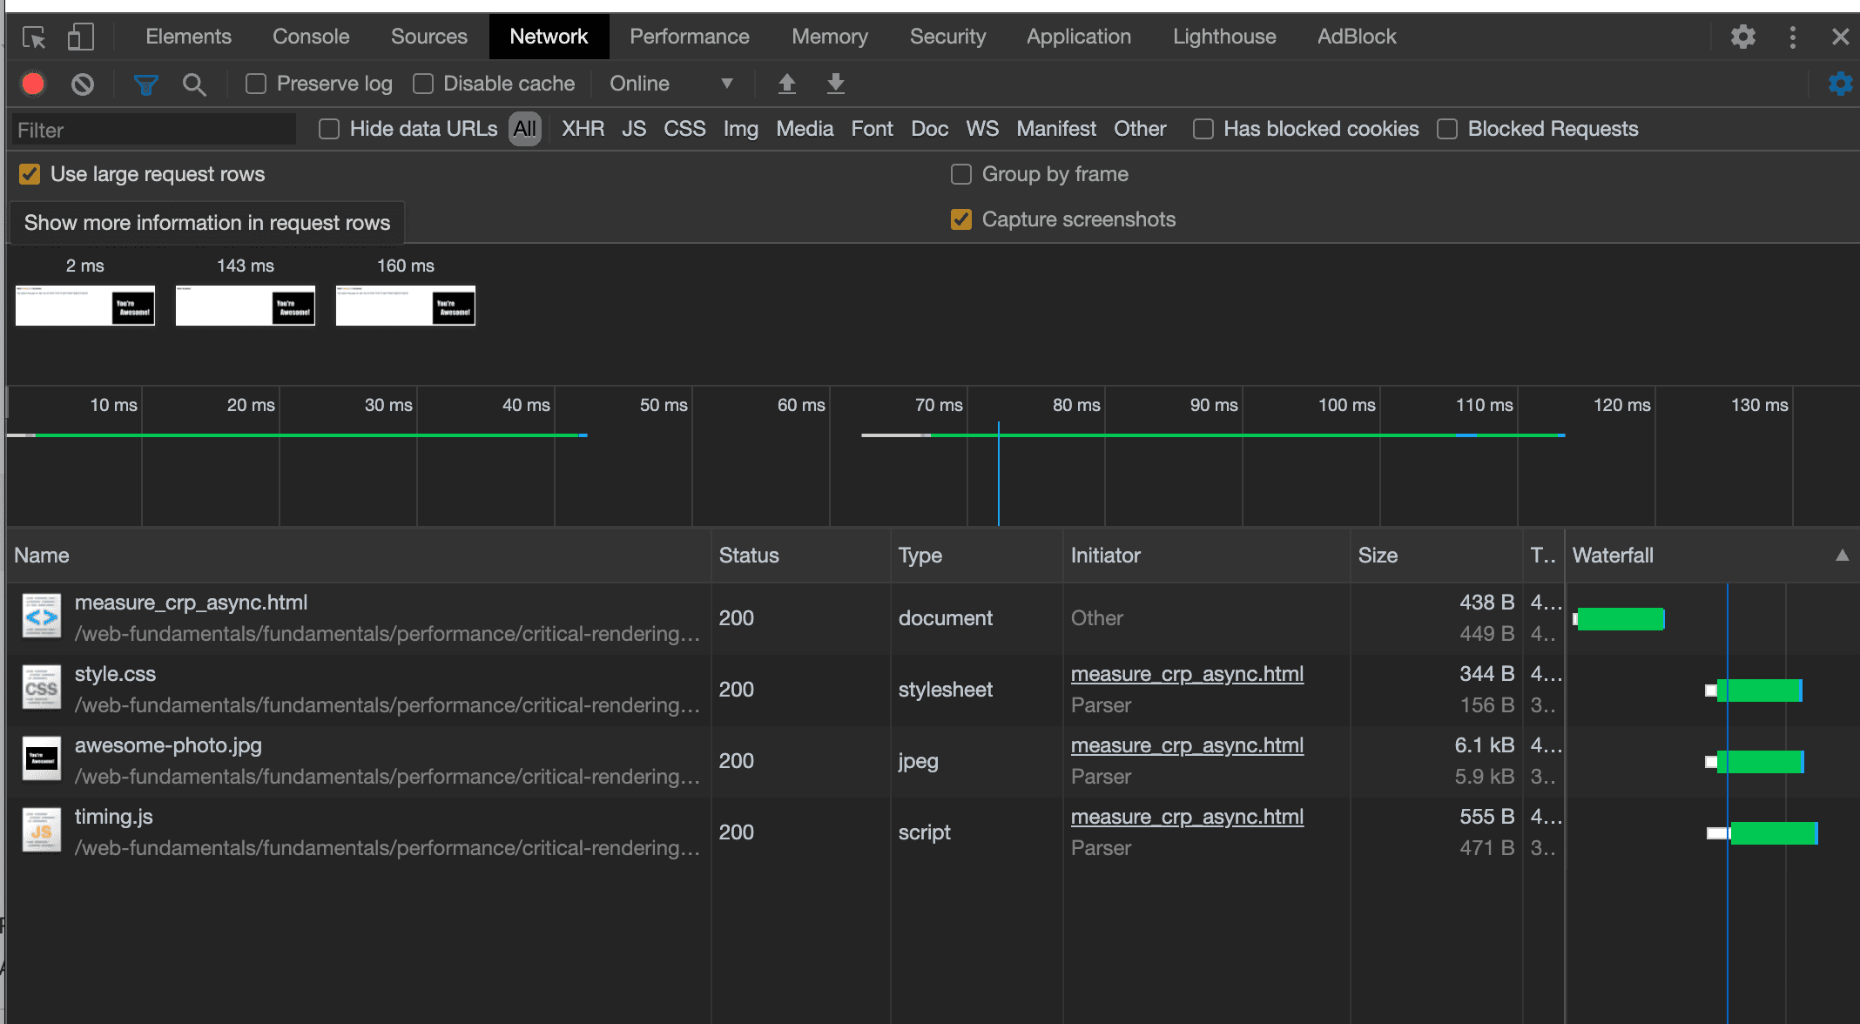The width and height of the screenshot is (1860, 1024).
Task: Filter requests by XHR type
Action: coord(583,129)
